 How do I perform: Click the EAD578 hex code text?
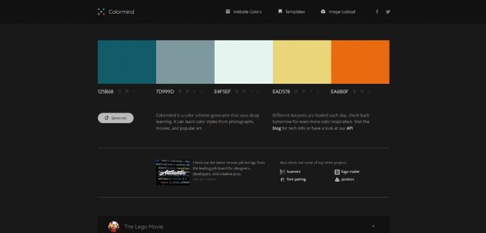(x=282, y=92)
